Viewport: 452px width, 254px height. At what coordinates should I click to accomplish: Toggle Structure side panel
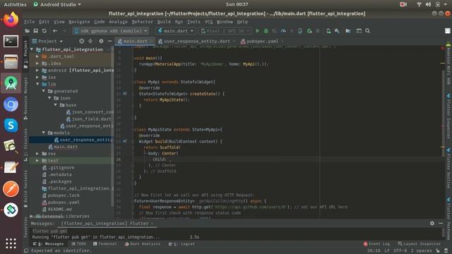point(25,145)
